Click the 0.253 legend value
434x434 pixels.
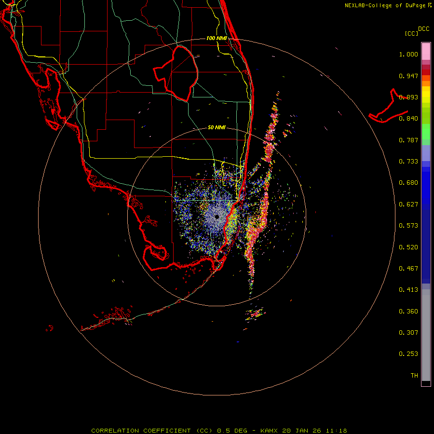(408, 354)
